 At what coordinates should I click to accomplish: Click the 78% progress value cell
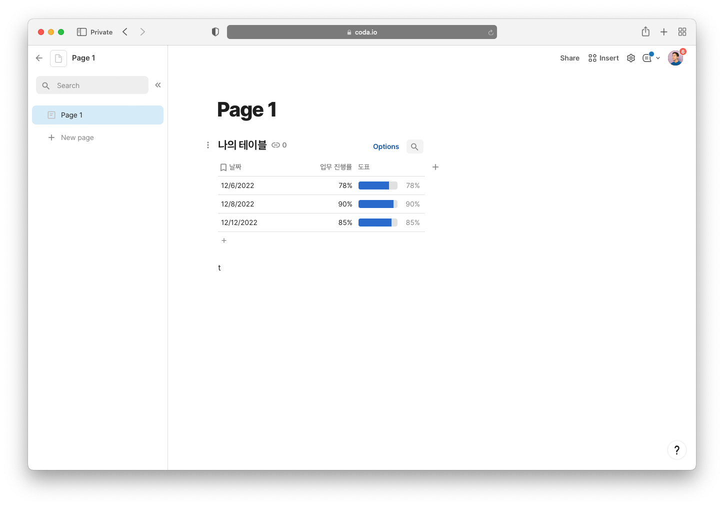click(x=345, y=185)
